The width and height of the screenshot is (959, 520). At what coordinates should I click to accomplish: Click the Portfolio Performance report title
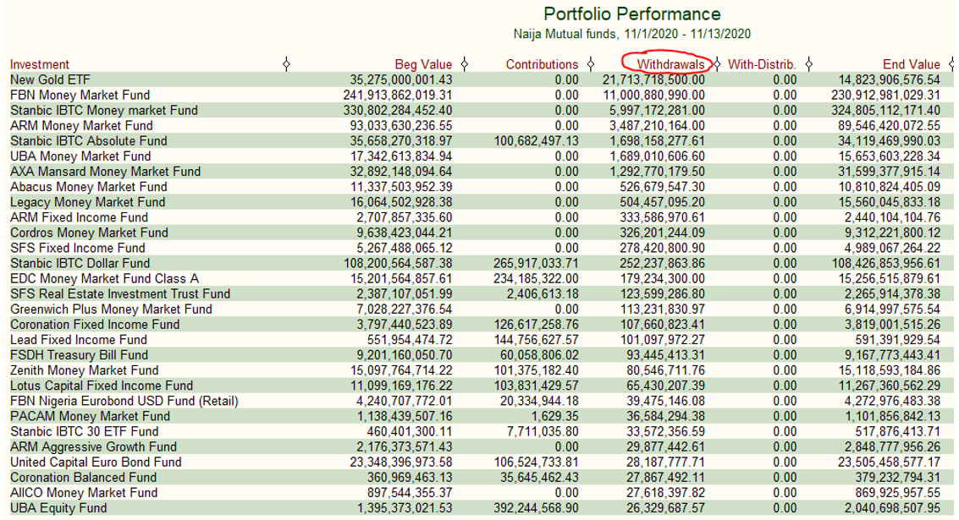click(x=631, y=14)
